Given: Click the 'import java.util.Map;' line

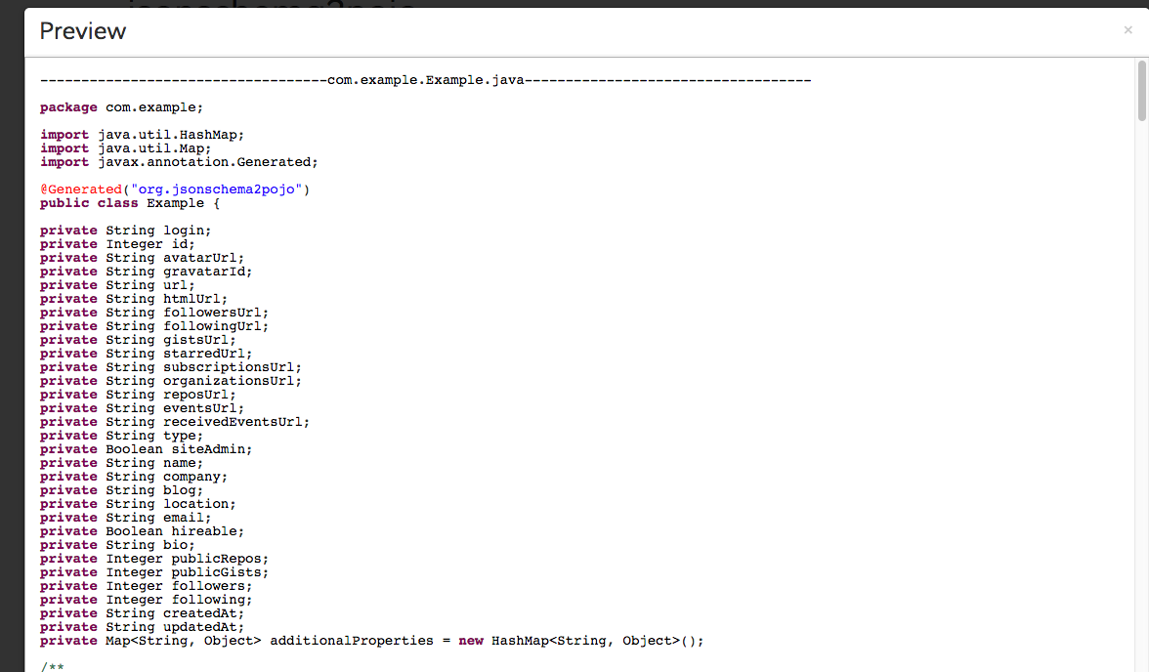Looking at the screenshot, I should pos(125,148).
